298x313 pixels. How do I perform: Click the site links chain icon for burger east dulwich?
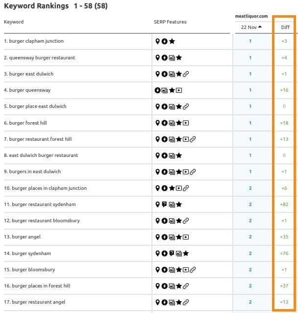coord(186,74)
